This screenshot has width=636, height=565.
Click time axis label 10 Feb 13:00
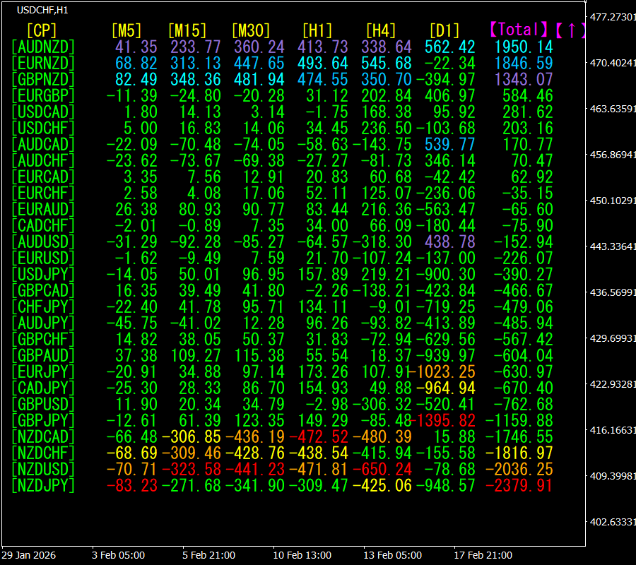tap(302, 555)
